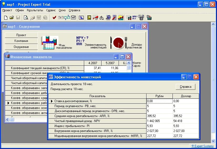Click the last toolbar icon with red arrow

(149, 18)
